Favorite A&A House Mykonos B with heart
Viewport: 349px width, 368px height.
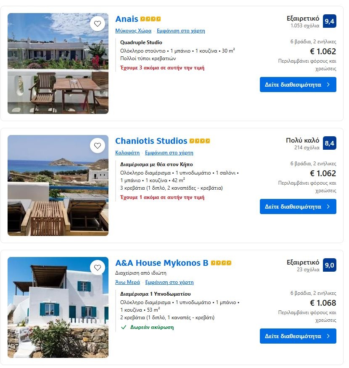(x=98, y=268)
